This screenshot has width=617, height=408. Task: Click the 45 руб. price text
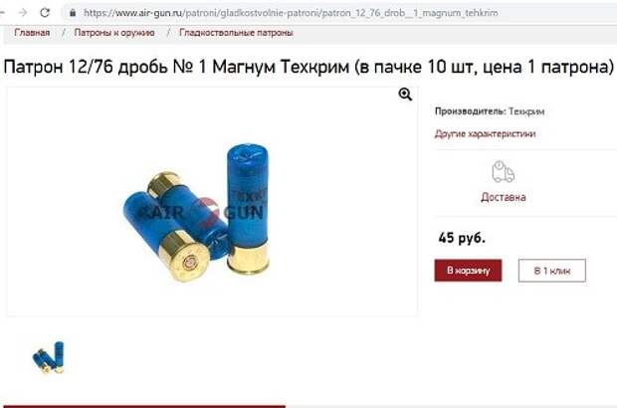pos(462,238)
